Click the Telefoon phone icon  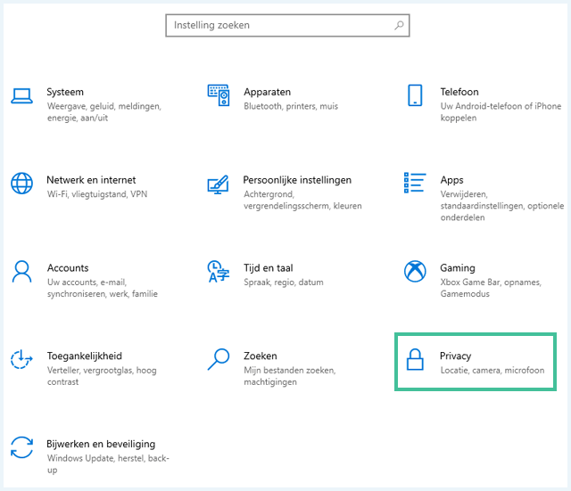(x=415, y=95)
